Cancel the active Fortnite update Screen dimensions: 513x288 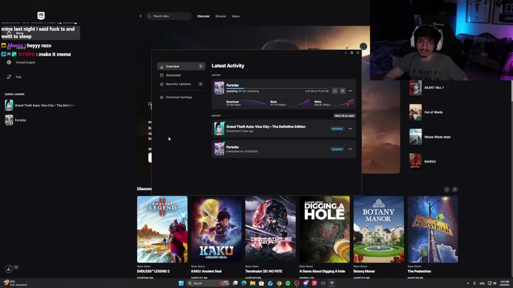click(342, 91)
